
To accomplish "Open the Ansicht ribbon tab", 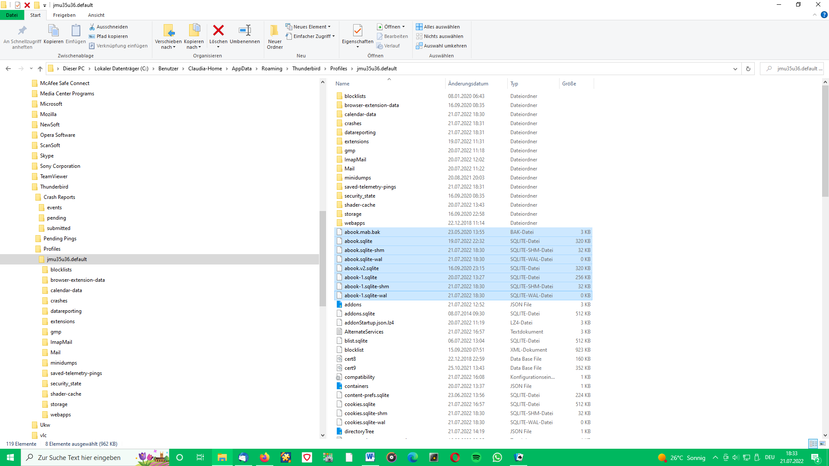I will point(96,15).
